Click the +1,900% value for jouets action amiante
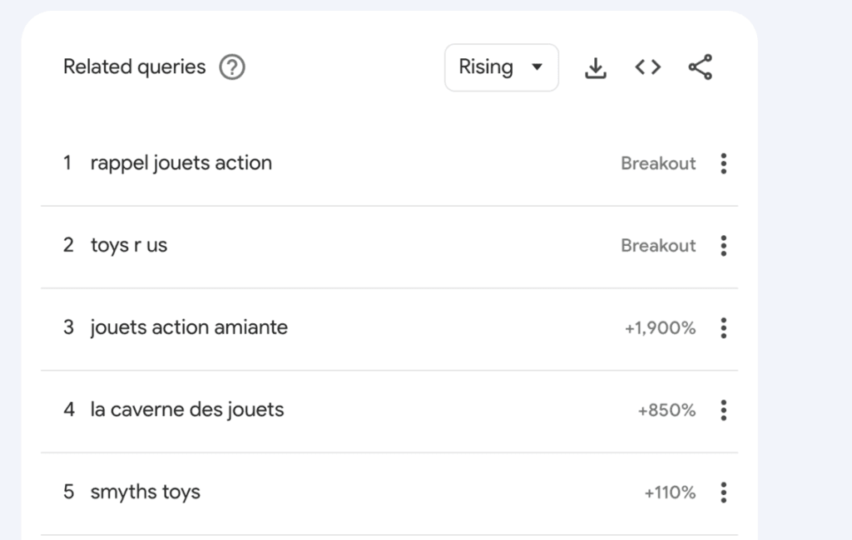The height and width of the screenshot is (540, 852). (659, 328)
